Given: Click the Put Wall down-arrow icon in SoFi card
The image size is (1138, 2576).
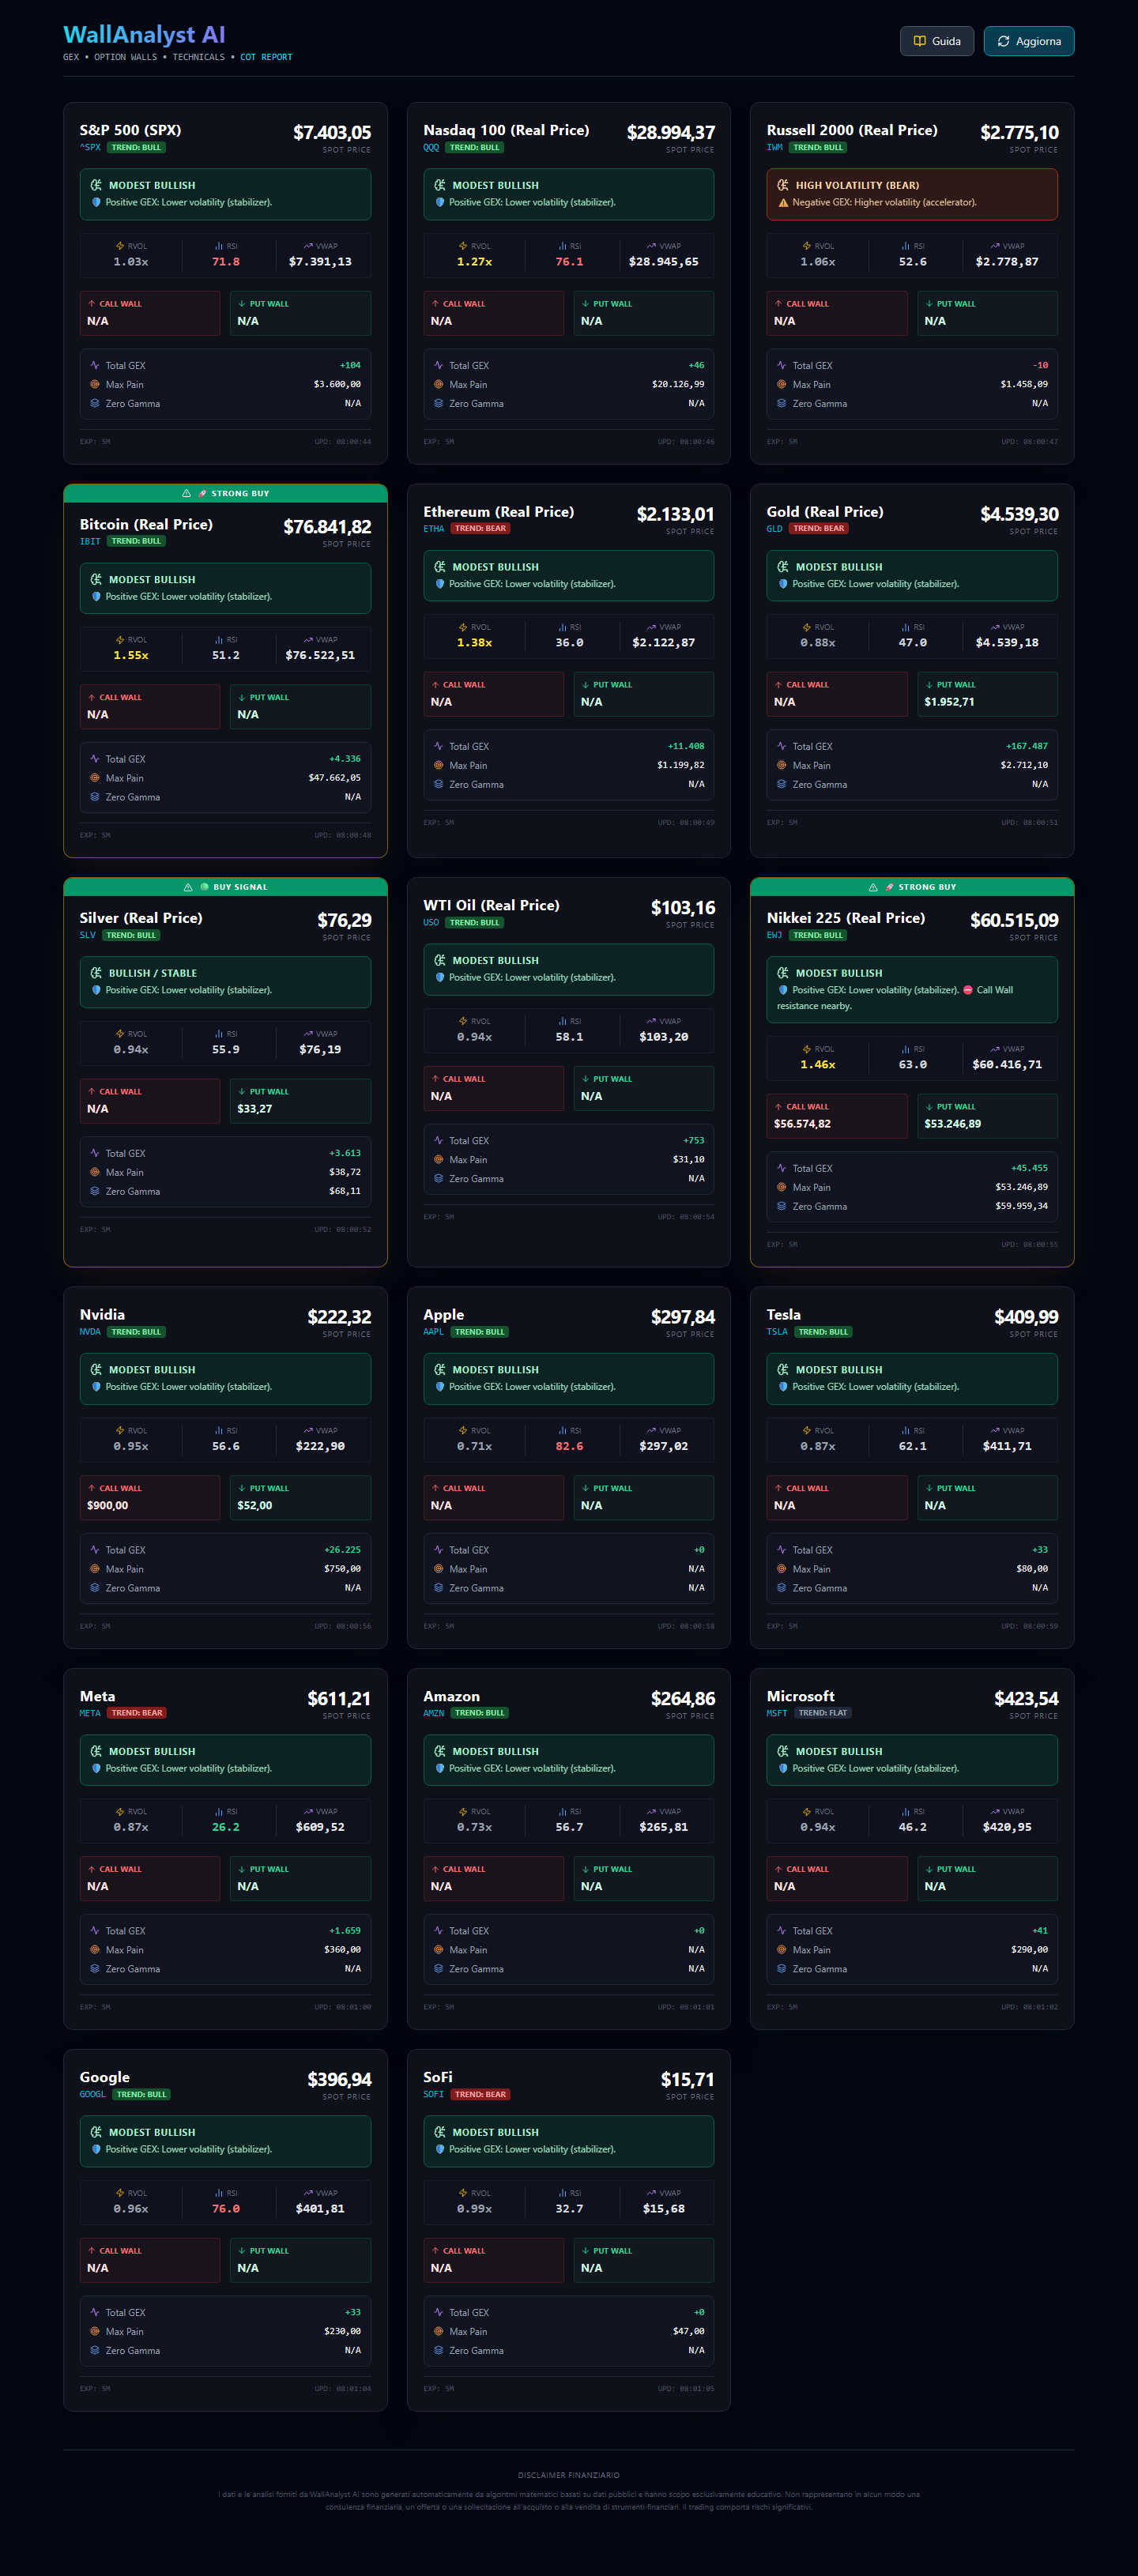Looking at the screenshot, I should (586, 2251).
